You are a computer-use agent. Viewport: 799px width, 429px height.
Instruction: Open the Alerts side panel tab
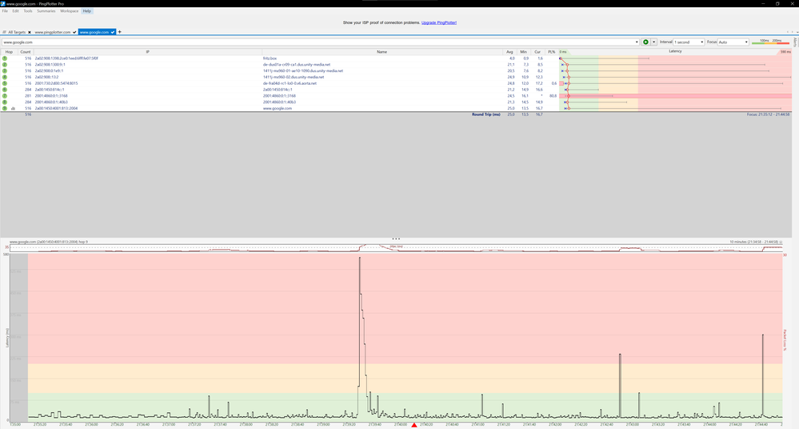(795, 42)
